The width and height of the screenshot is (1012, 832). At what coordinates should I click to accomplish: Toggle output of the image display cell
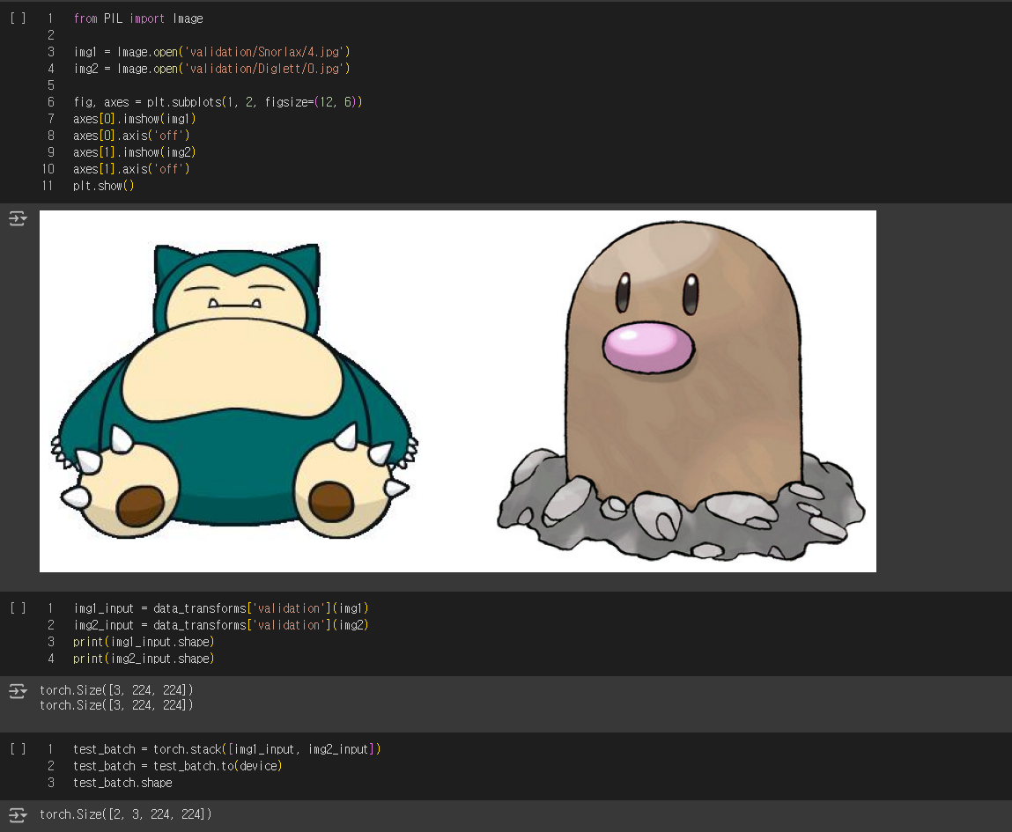click(x=18, y=218)
